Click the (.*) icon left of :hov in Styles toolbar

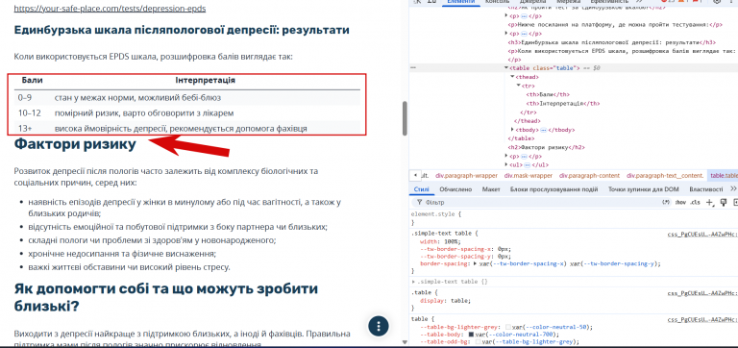click(x=666, y=203)
